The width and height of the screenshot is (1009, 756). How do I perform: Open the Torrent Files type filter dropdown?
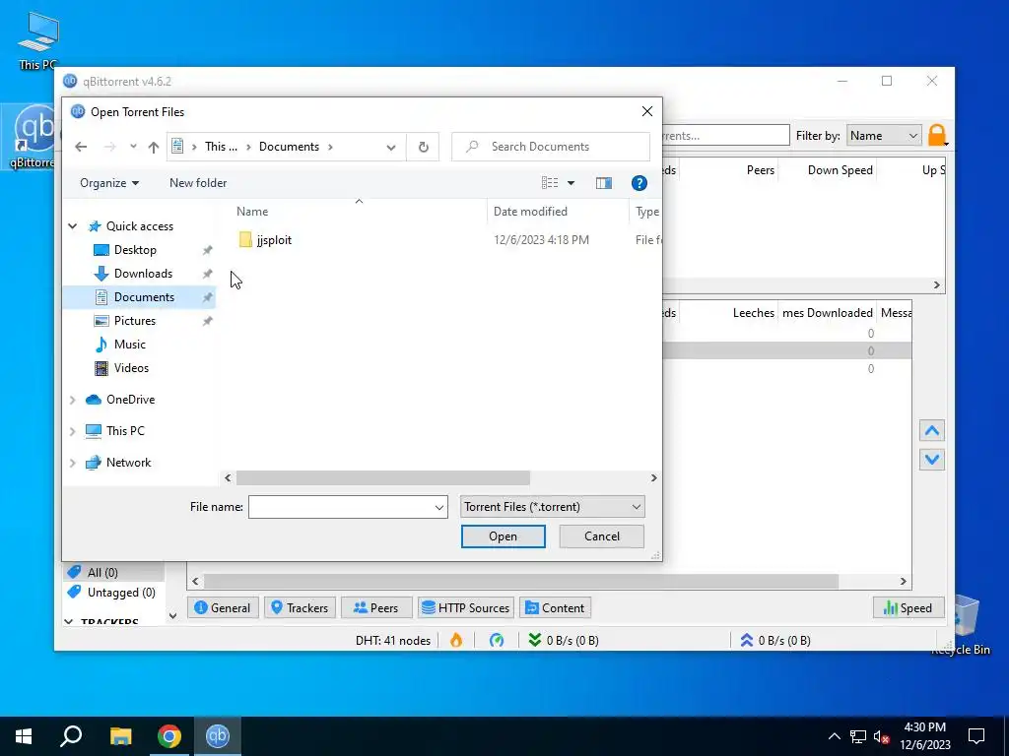(x=552, y=507)
